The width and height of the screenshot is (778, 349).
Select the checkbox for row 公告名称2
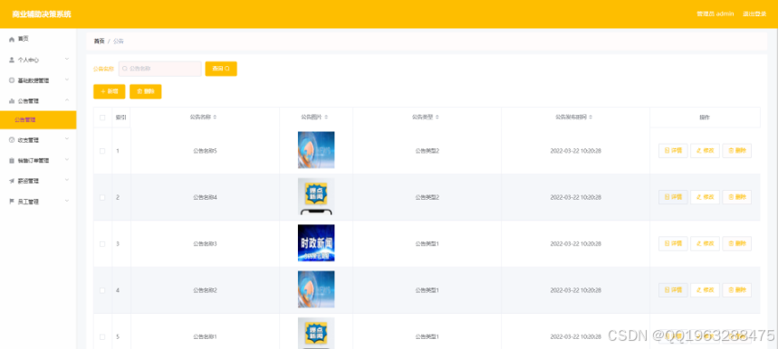click(x=102, y=290)
